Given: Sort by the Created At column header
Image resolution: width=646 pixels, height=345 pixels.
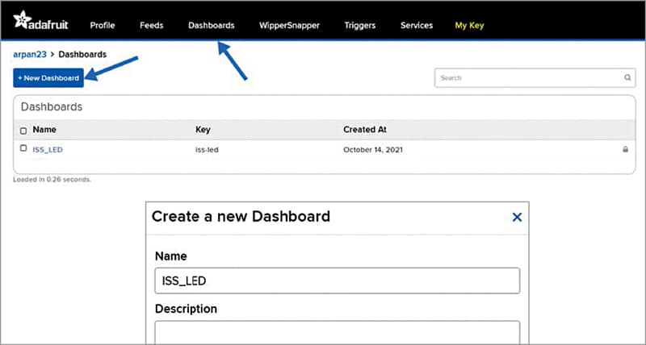Looking at the screenshot, I should pos(359,129).
